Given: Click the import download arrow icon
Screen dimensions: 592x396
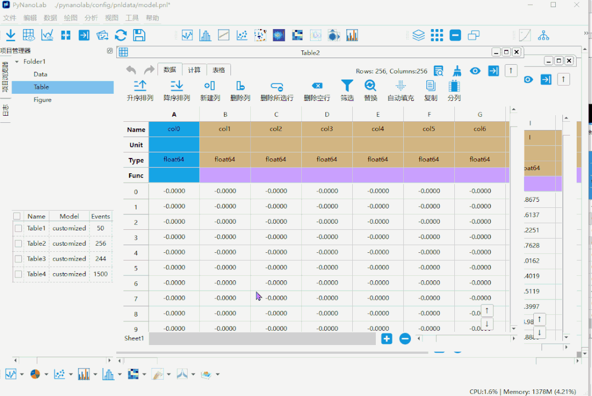Looking at the screenshot, I should pos(10,35).
